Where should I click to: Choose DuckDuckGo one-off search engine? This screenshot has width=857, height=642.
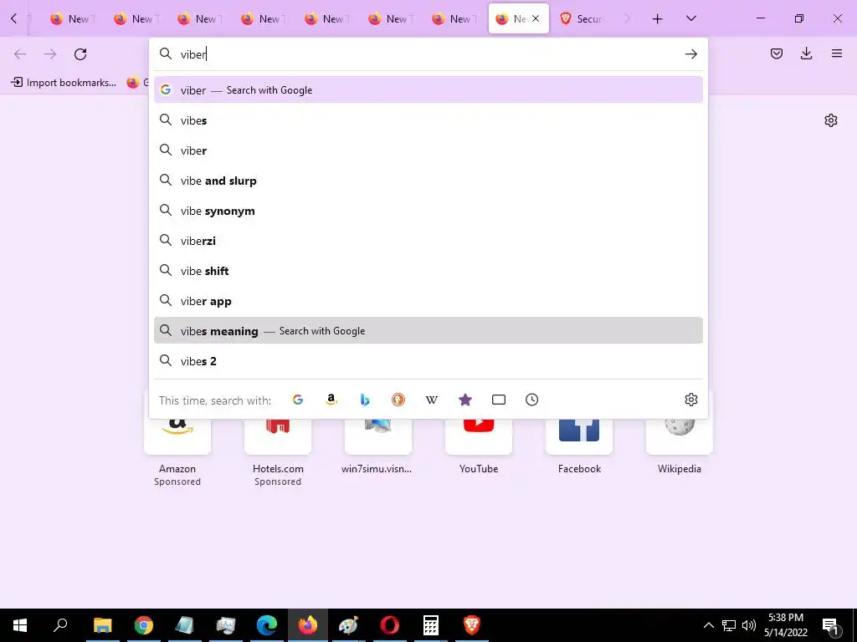(x=398, y=400)
